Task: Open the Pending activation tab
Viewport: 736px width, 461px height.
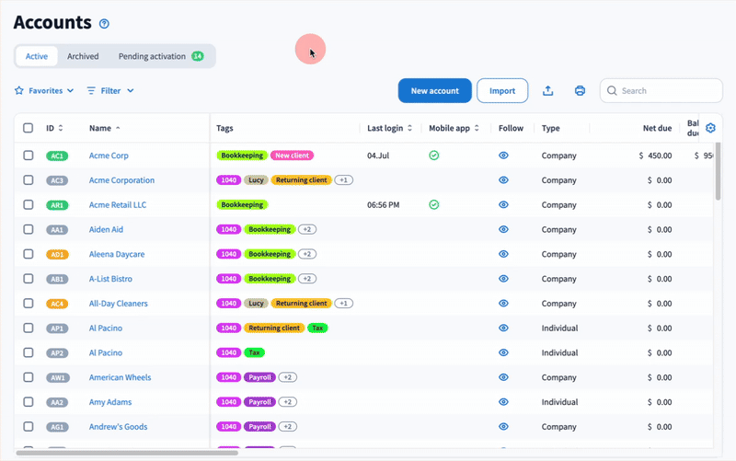Action: point(152,56)
